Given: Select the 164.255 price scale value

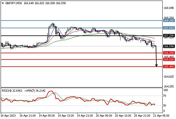Looking at the screenshot, I should [169, 86].
